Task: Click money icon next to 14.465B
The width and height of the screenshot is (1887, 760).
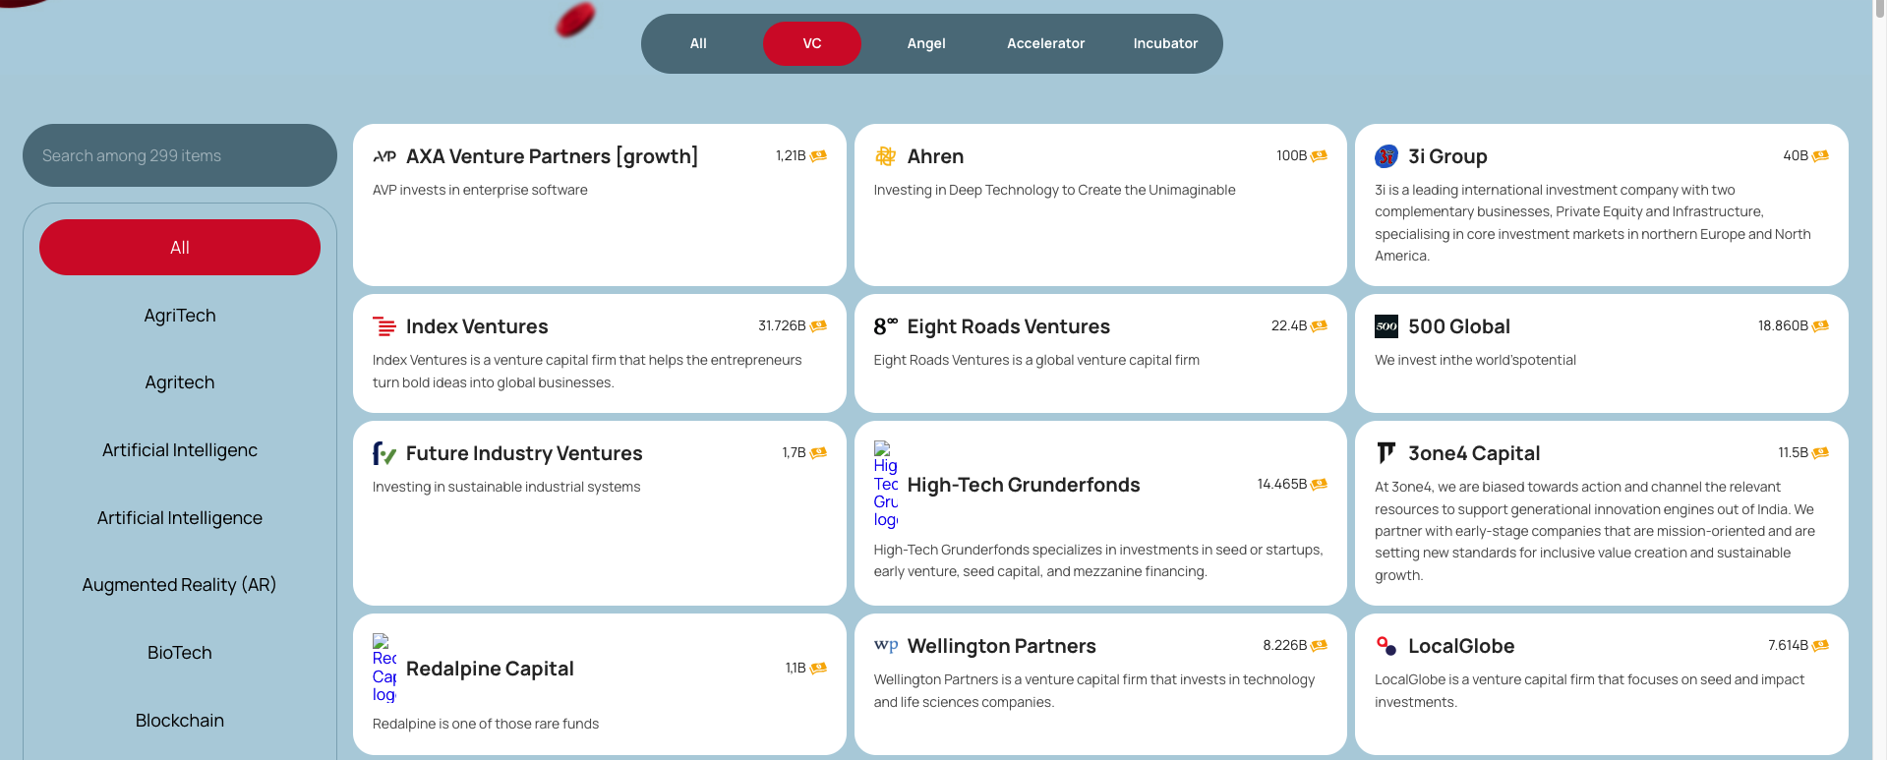Action: 1320,485
